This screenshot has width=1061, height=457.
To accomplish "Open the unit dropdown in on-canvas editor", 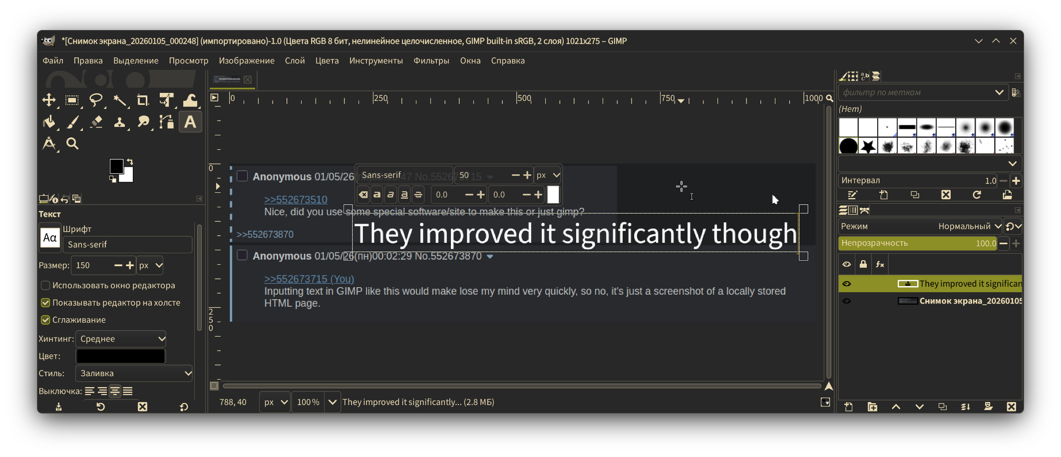I will (x=548, y=175).
